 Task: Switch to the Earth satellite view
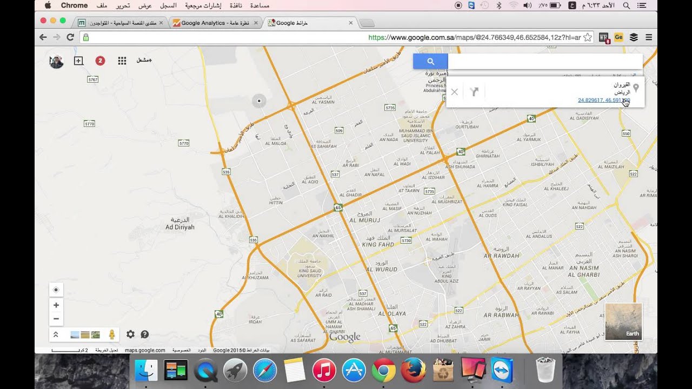623,321
